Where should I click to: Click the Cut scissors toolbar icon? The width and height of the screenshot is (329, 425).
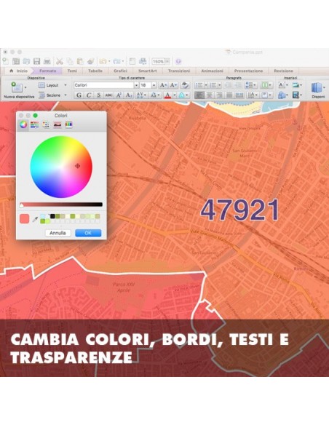pos(60,61)
